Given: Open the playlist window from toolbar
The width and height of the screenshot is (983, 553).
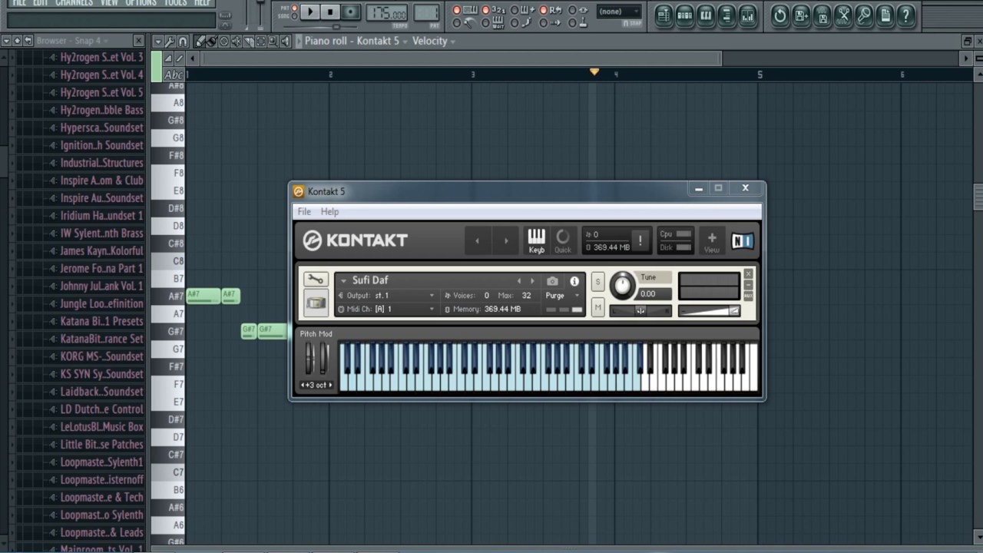Looking at the screenshot, I should (x=664, y=15).
